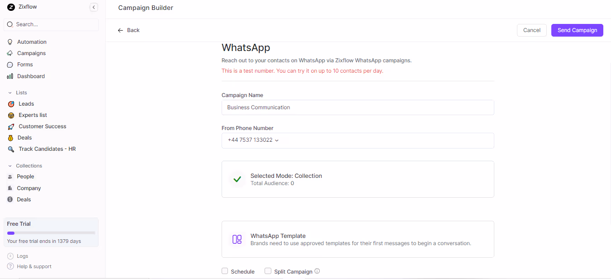Viewport: 611px width, 279px height.
Task: Click the green checkmark icon for Selected Mode
Action: 237,179
